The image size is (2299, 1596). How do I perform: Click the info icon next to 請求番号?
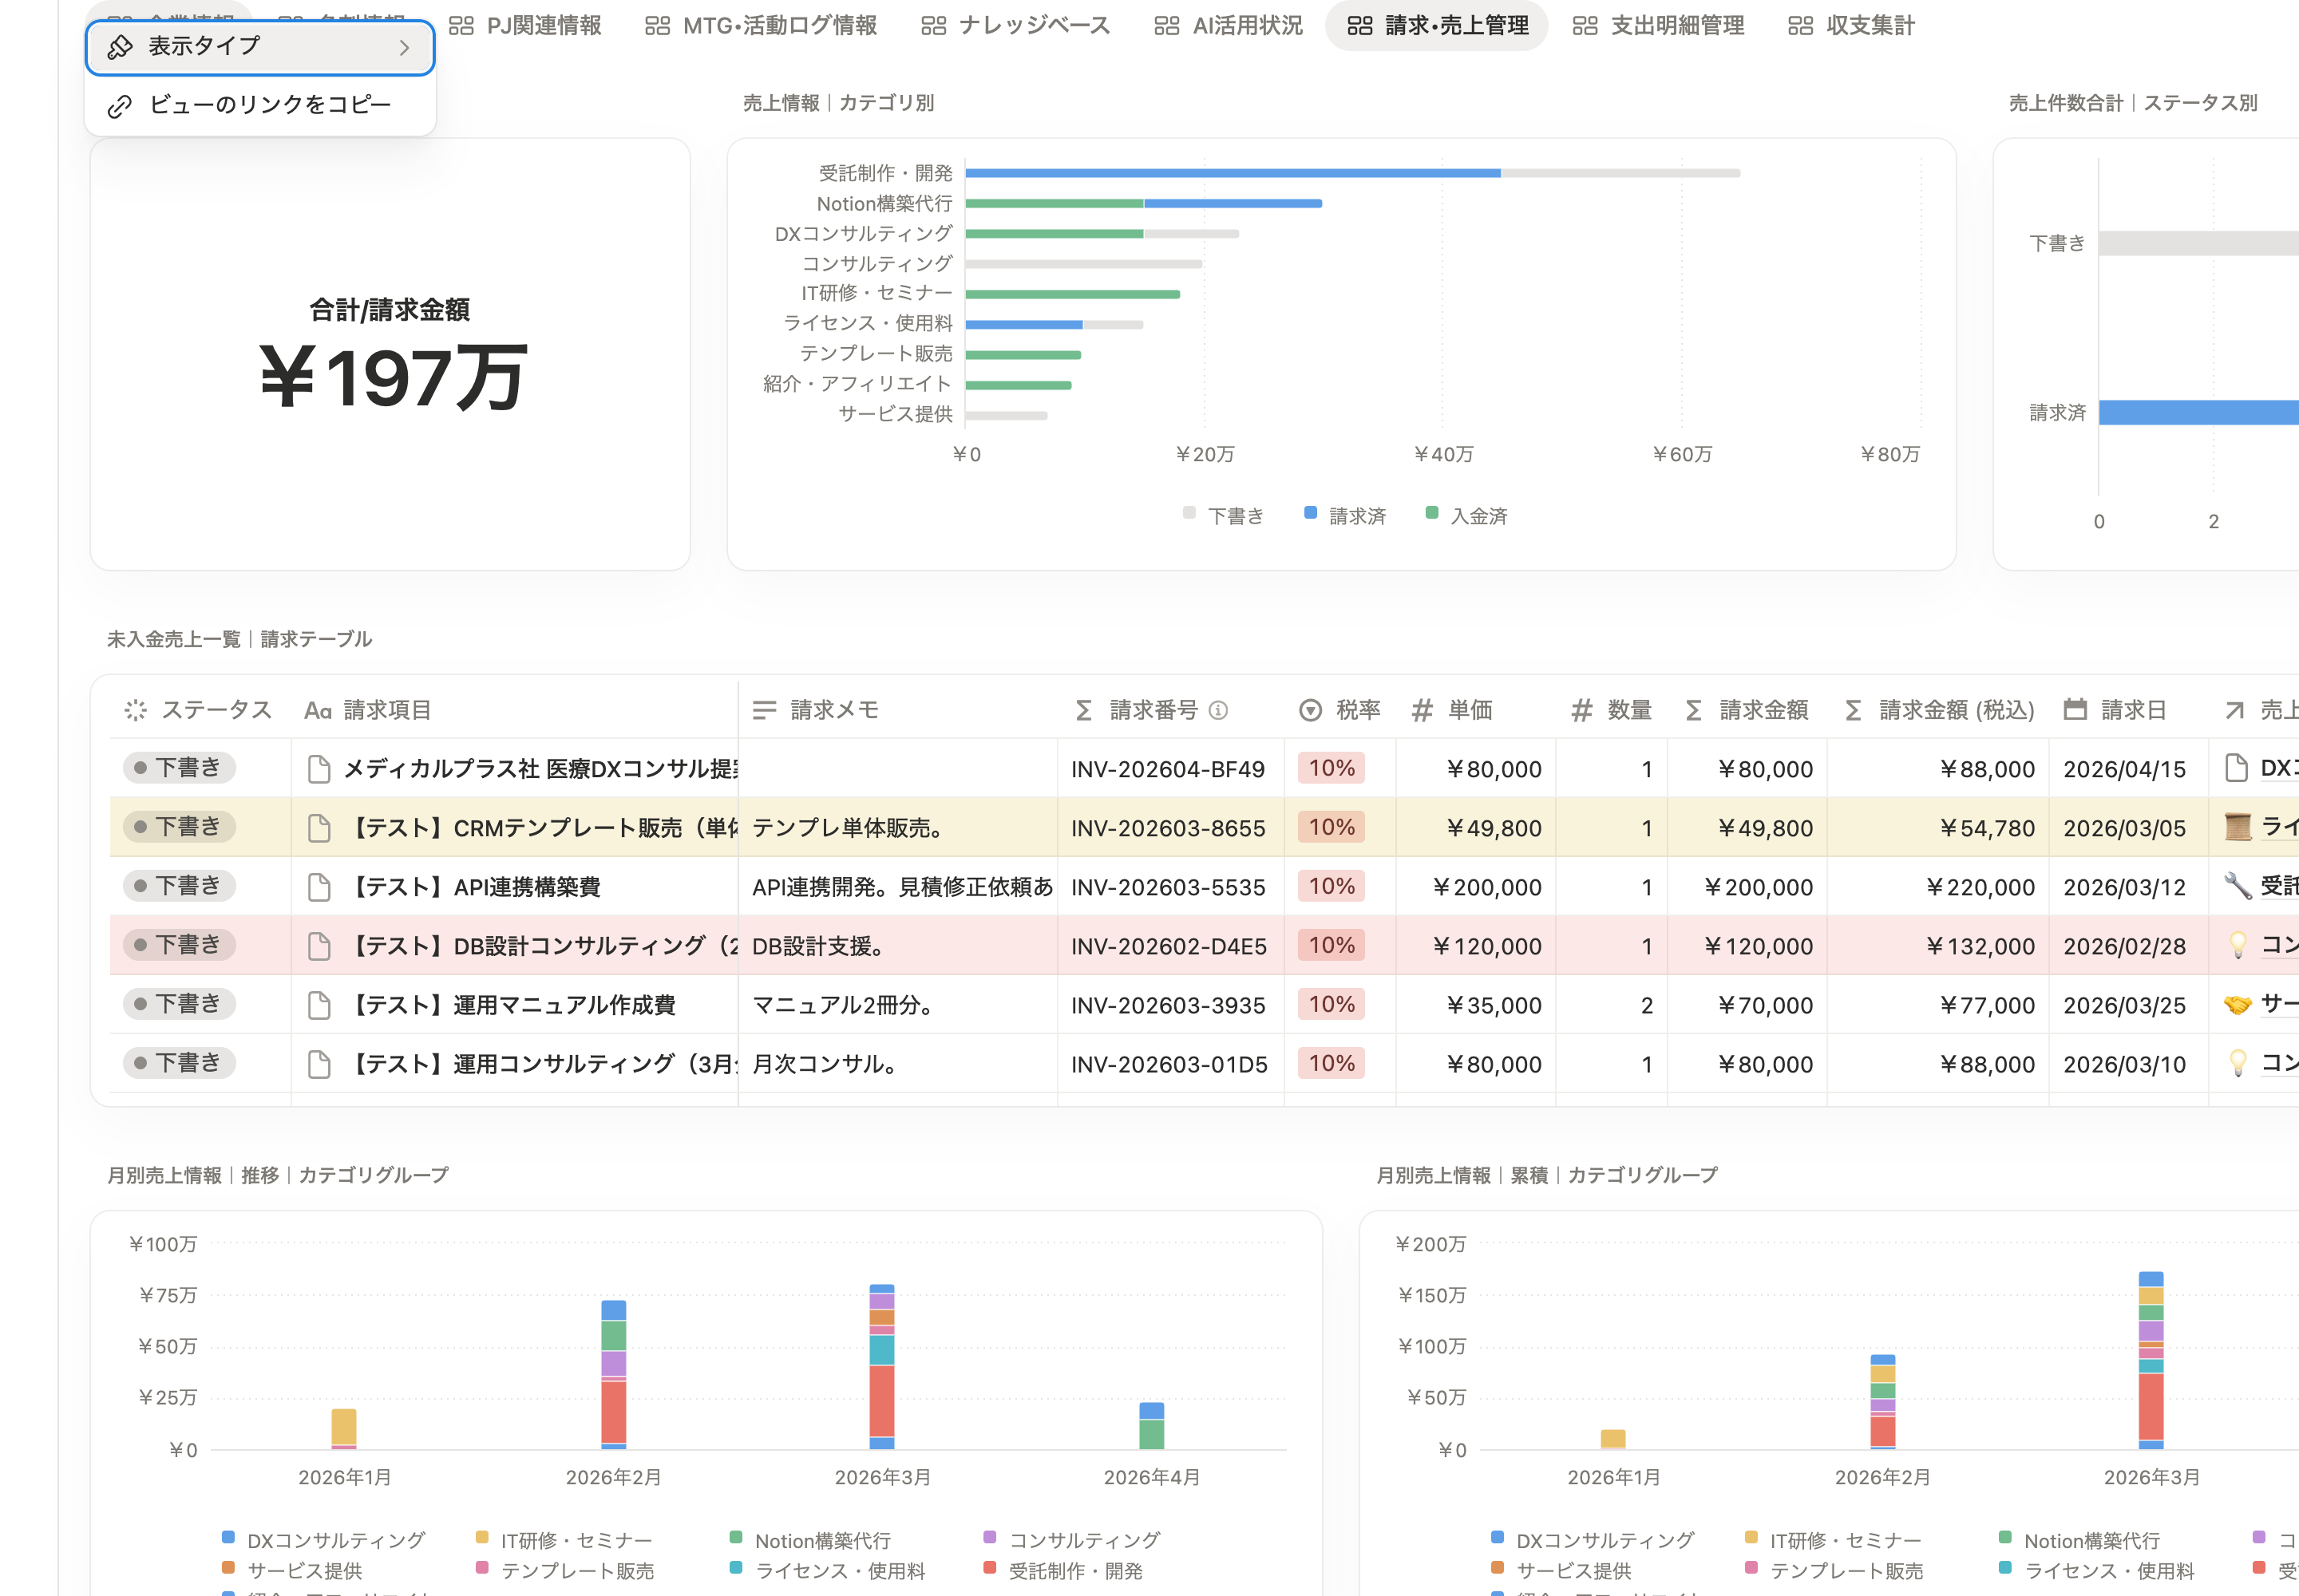click(1217, 710)
